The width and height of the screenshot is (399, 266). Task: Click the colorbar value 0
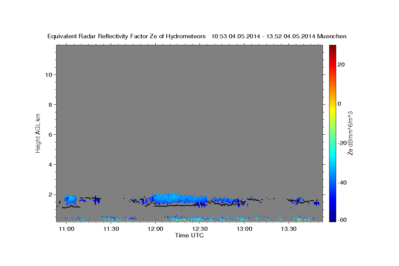point(339,104)
